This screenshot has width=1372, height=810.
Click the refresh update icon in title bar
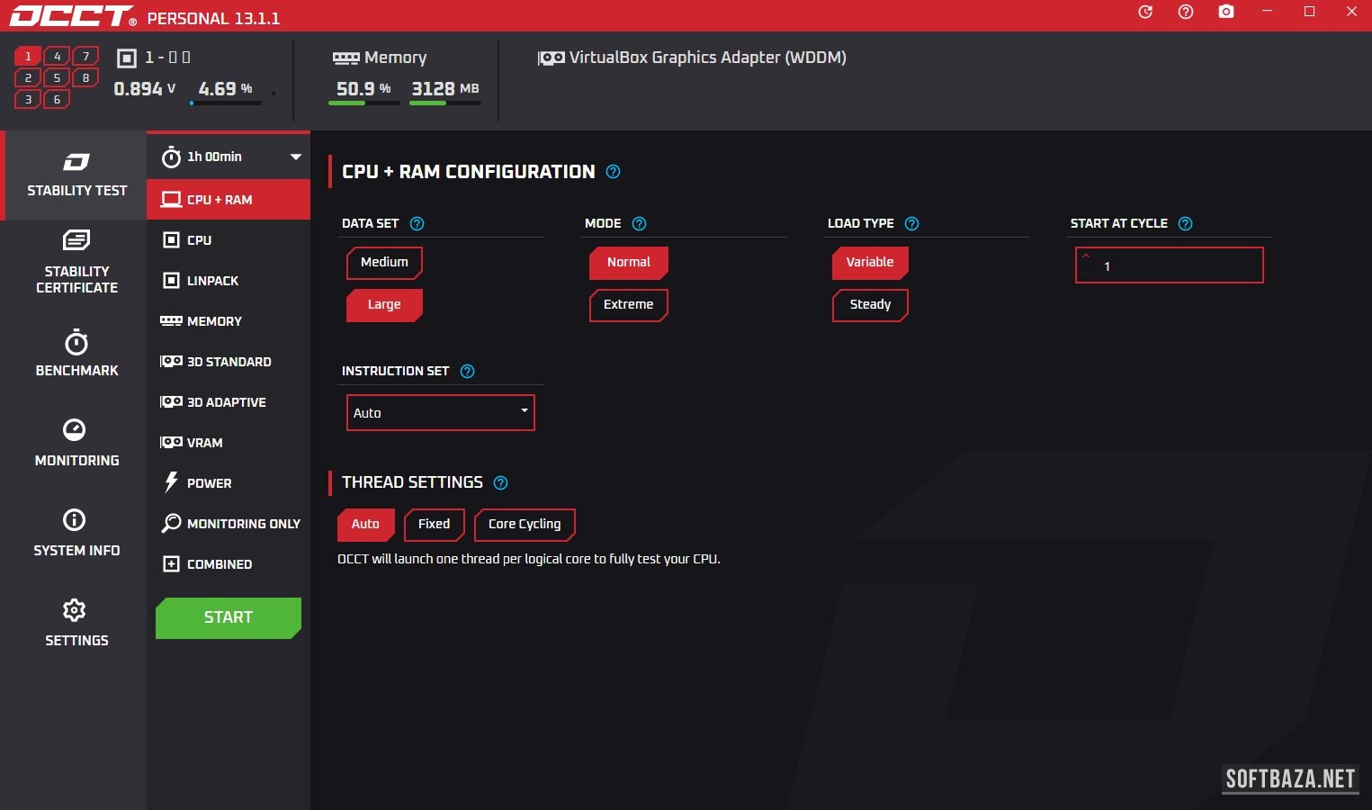1145,12
